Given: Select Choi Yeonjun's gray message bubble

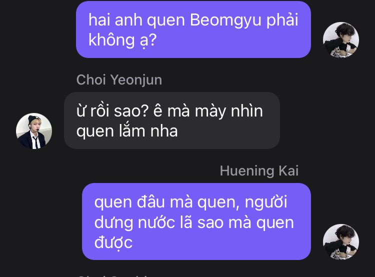Looking at the screenshot, I should point(171,120).
